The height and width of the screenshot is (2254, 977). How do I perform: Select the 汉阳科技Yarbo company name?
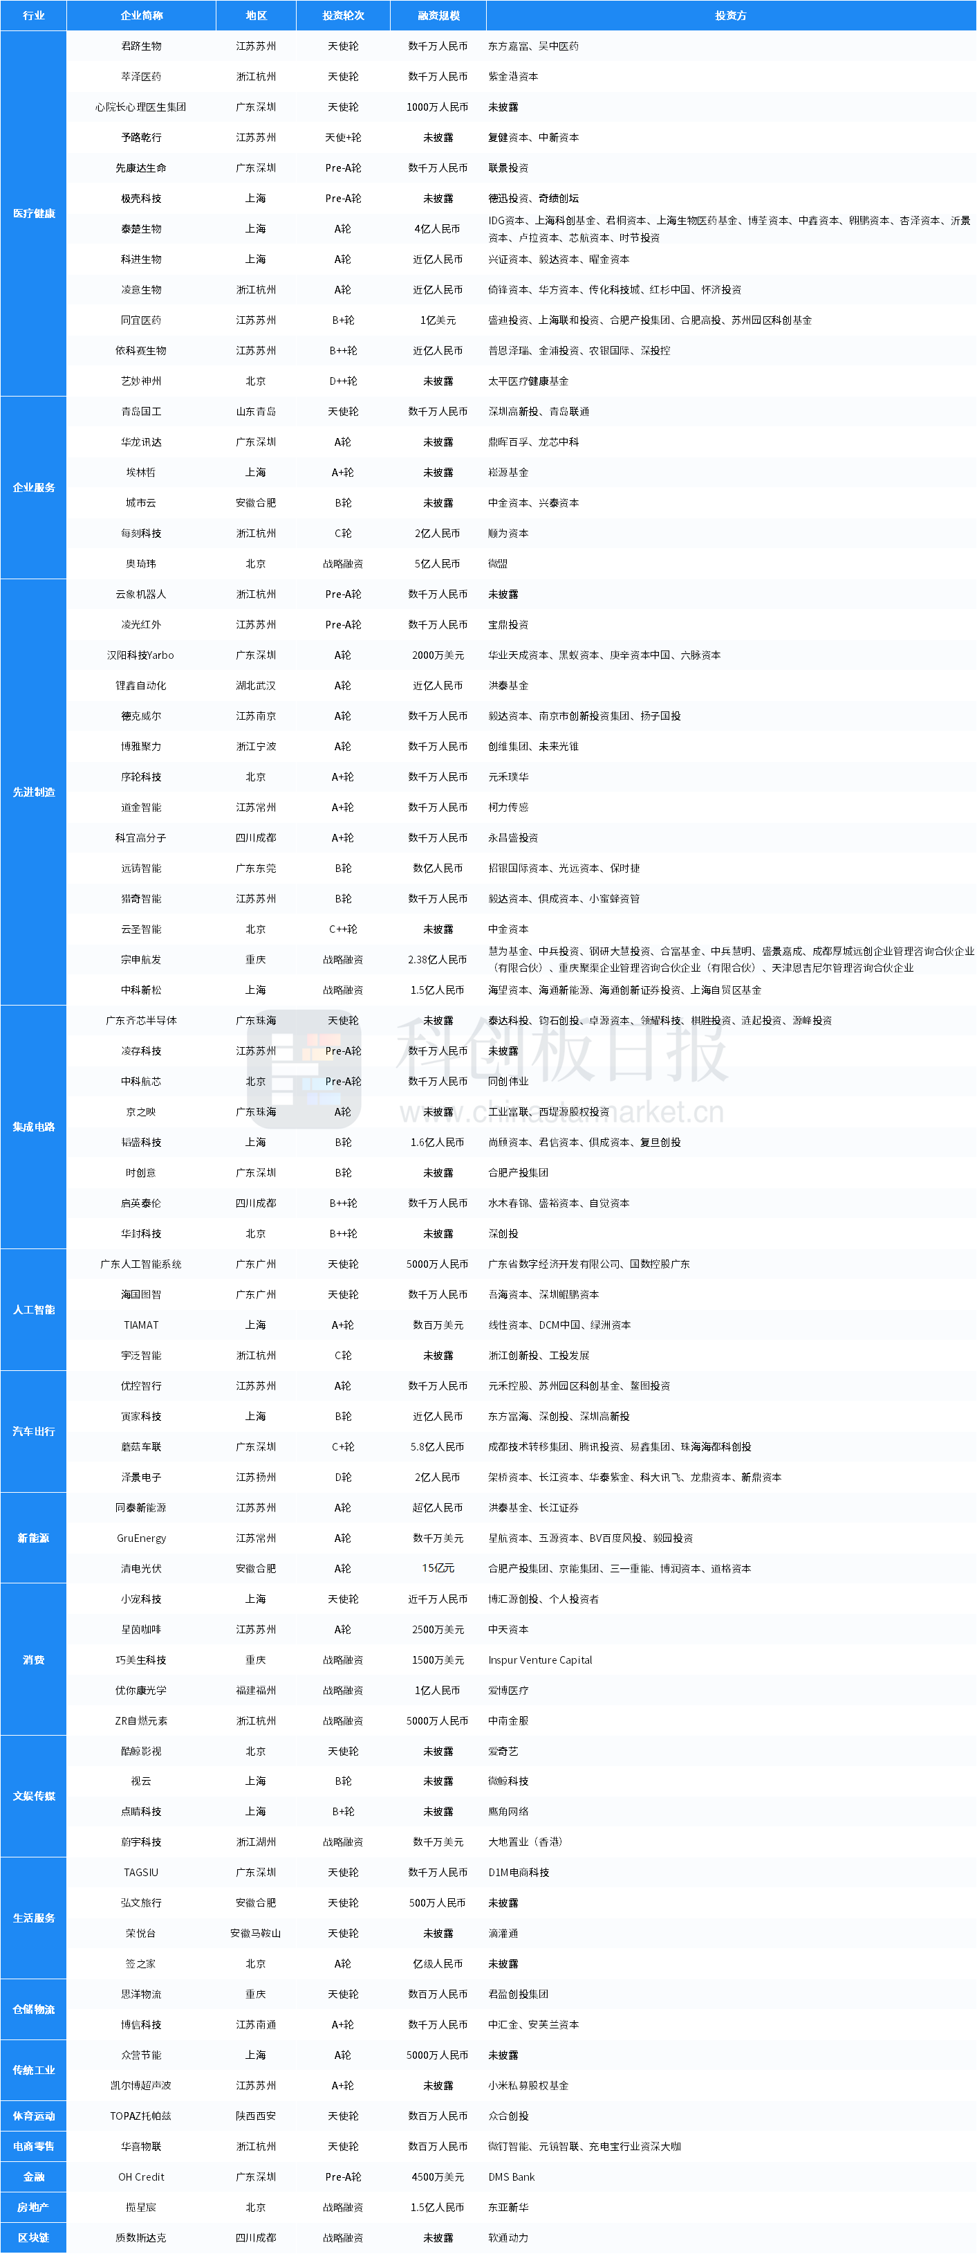pos(142,655)
